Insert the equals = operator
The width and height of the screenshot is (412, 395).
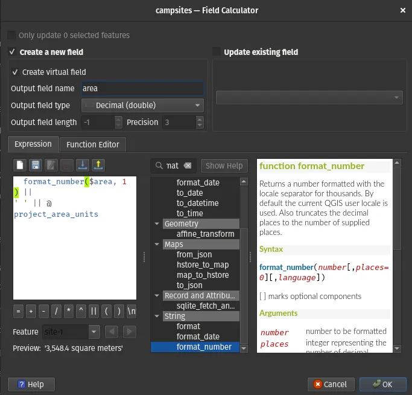pyautogui.click(x=19, y=311)
